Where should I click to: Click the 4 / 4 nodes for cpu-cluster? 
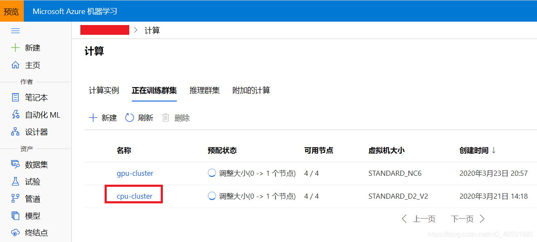coord(312,196)
